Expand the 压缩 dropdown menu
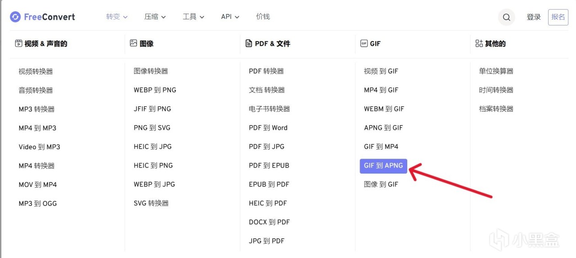This screenshot has height=258, width=576. pos(155,17)
